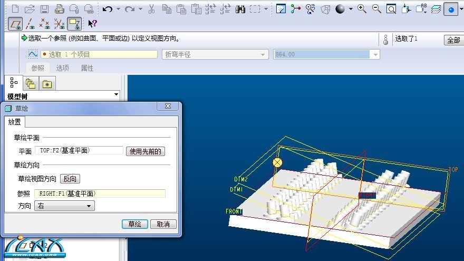
Task: Click the What's This help cursor icon
Action: [93, 23]
